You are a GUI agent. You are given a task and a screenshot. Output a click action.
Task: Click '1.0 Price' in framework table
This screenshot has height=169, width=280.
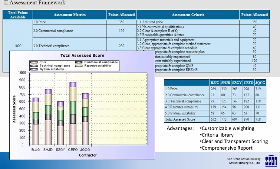[39, 22]
